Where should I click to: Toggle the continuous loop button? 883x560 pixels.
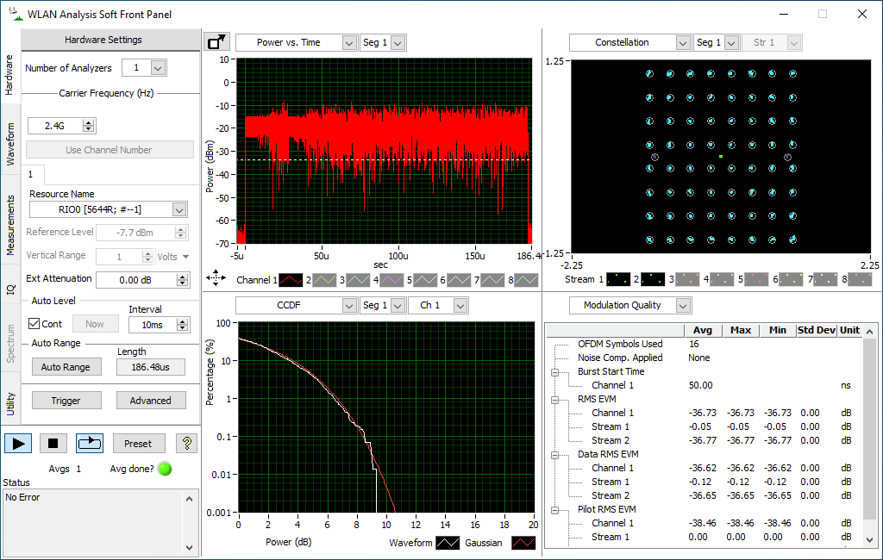click(90, 444)
